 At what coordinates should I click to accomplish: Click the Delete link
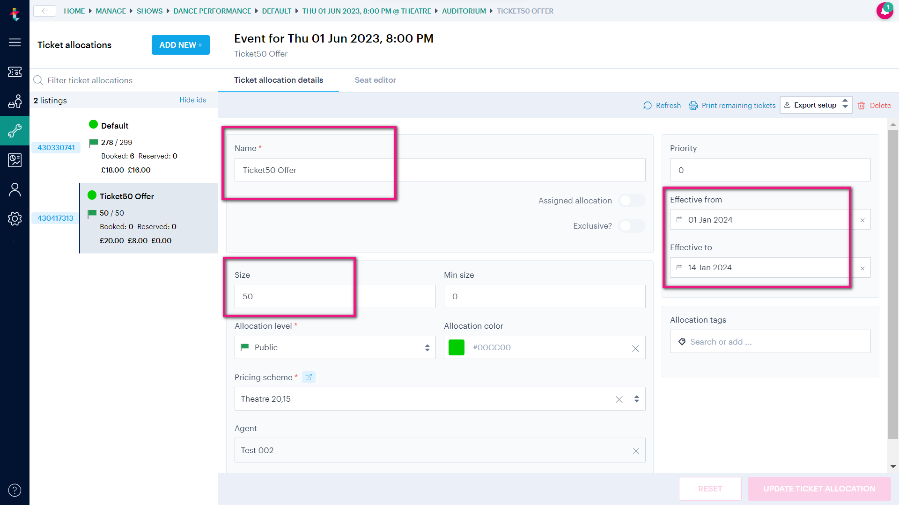click(x=880, y=106)
